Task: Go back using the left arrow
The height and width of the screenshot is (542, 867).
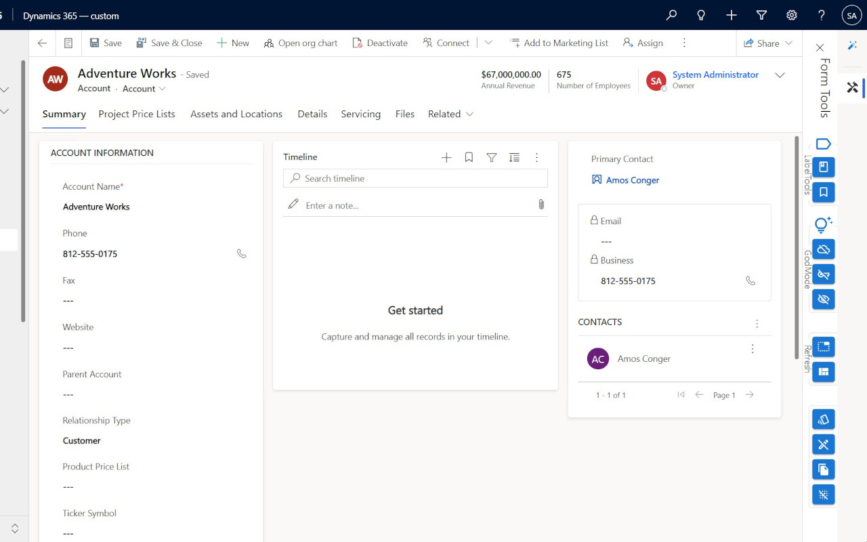Action: tap(43, 43)
